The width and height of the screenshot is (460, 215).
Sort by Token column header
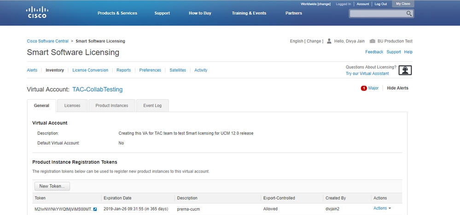tap(40, 198)
